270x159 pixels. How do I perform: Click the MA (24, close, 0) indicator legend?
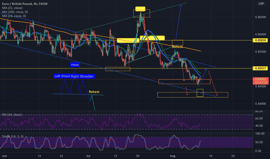(14, 16)
